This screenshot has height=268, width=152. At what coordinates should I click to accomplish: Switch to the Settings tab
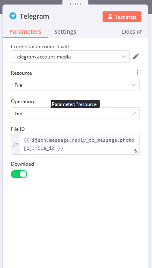65,32
